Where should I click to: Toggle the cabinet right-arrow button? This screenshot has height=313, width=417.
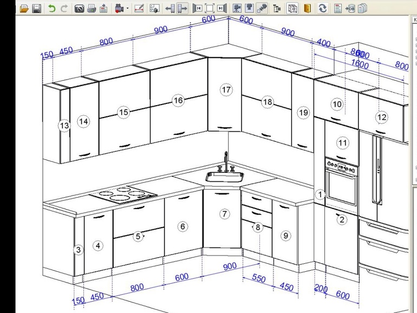(182, 8)
